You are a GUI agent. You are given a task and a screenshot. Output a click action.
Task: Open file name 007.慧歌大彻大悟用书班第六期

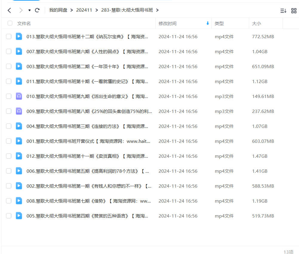tap(87, 51)
